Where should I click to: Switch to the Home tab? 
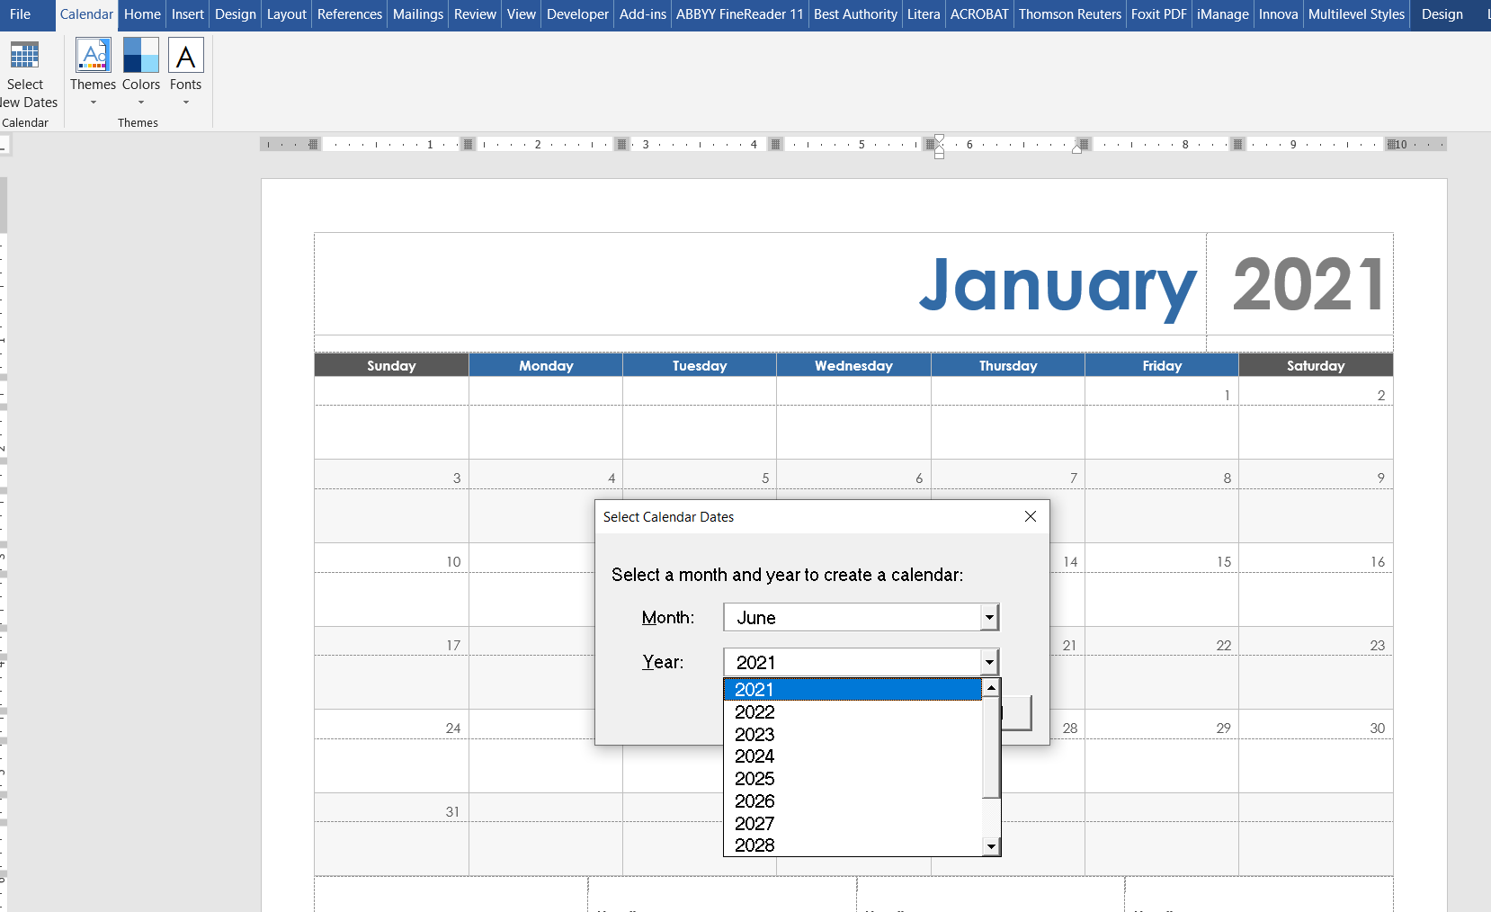click(142, 14)
